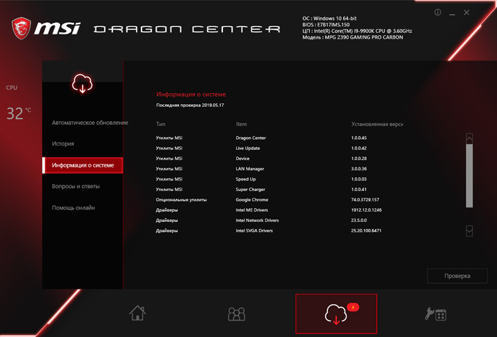Click Опциональные утилиты type cell

182,200
